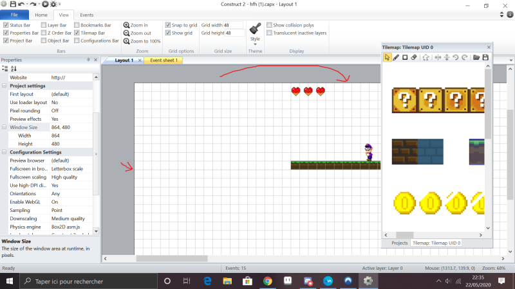Select the tilemap eraser tool

point(414,57)
